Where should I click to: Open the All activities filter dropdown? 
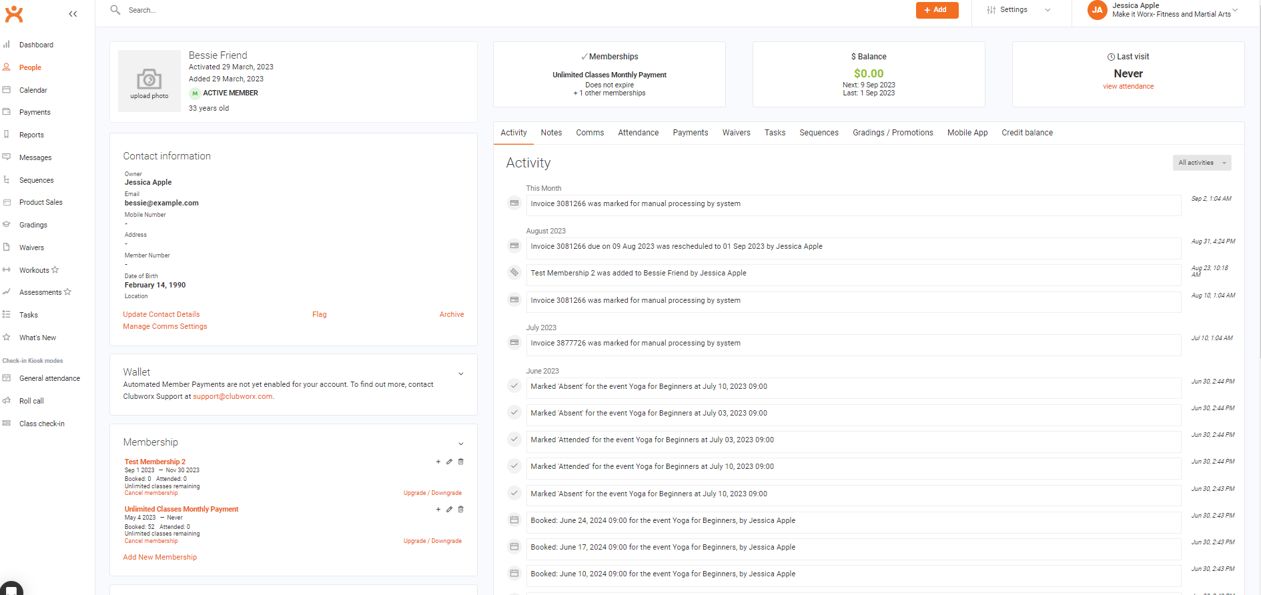(1202, 163)
